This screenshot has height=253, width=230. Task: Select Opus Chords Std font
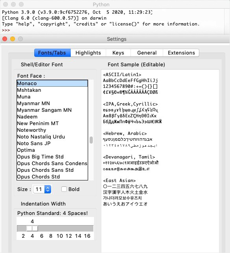[52, 177]
